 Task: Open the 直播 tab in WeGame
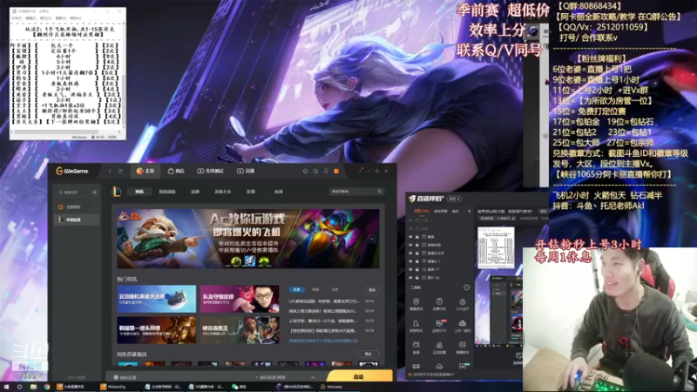246,171
